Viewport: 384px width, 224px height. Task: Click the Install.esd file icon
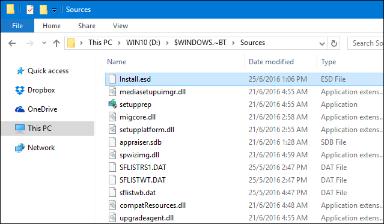(x=112, y=79)
